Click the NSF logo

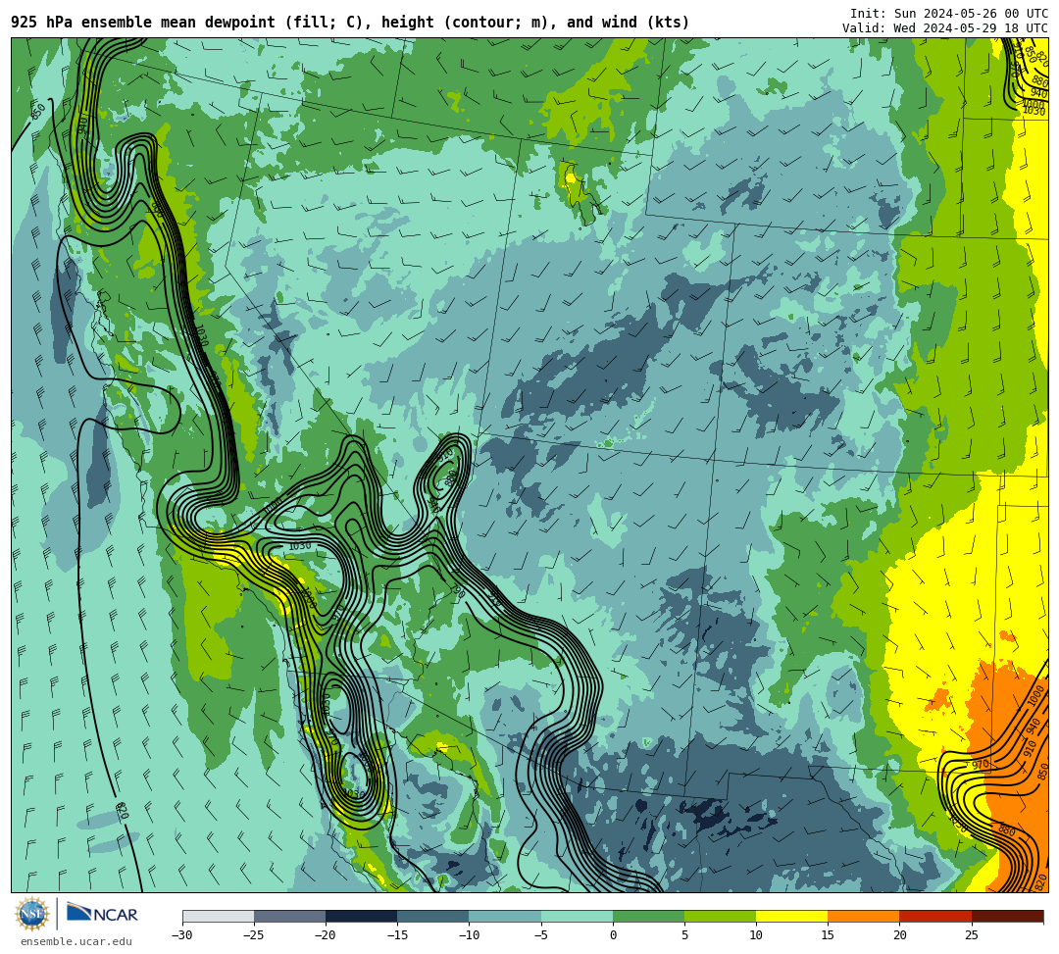(32, 914)
